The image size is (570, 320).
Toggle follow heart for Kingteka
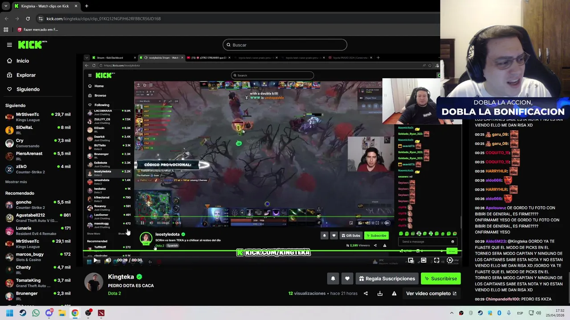click(x=347, y=279)
